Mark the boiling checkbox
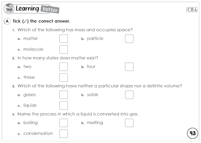The width and height of the screenshot is (201, 143). pyautogui.click(x=63, y=123)
